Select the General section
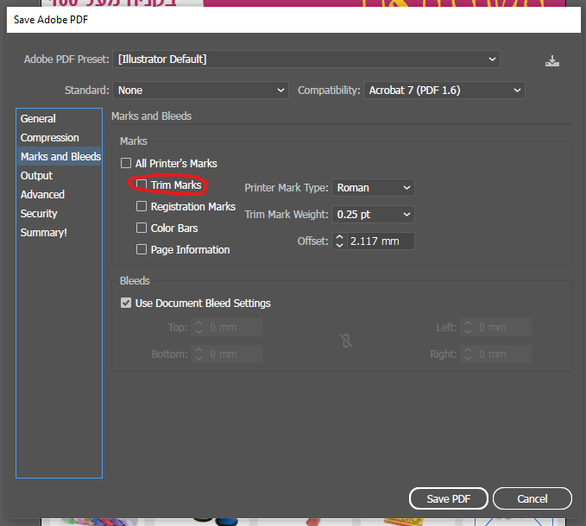 pos(59,118)
